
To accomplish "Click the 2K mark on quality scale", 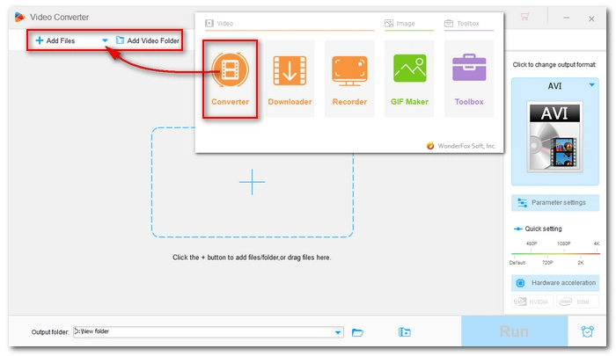I will (581, 263).
